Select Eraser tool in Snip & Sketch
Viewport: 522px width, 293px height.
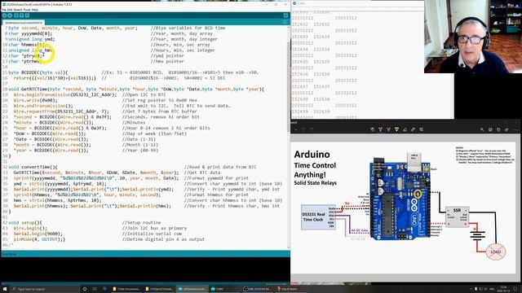[405, 129]
